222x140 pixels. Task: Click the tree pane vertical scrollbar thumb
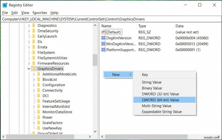coord(95,60)
